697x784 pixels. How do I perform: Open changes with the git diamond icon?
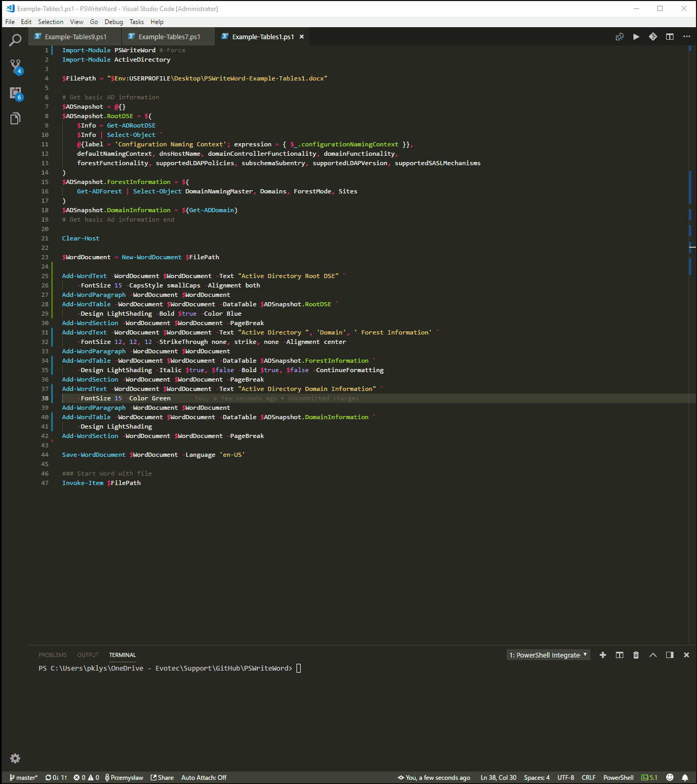tap(653, 37)
